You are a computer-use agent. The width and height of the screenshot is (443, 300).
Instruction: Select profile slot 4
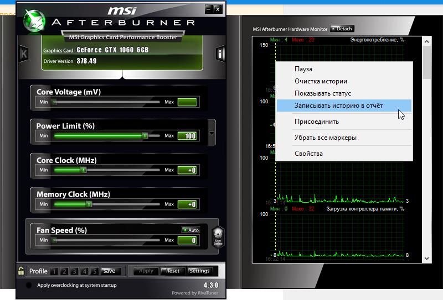(x=85, y=271)
